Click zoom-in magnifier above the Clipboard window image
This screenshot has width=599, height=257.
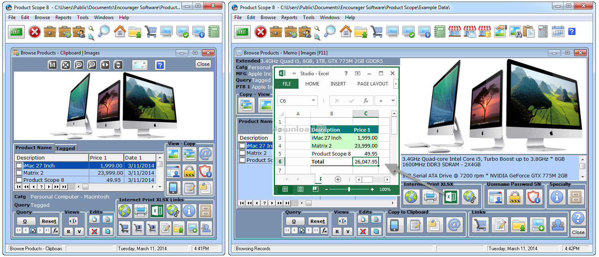coord(79,65)
